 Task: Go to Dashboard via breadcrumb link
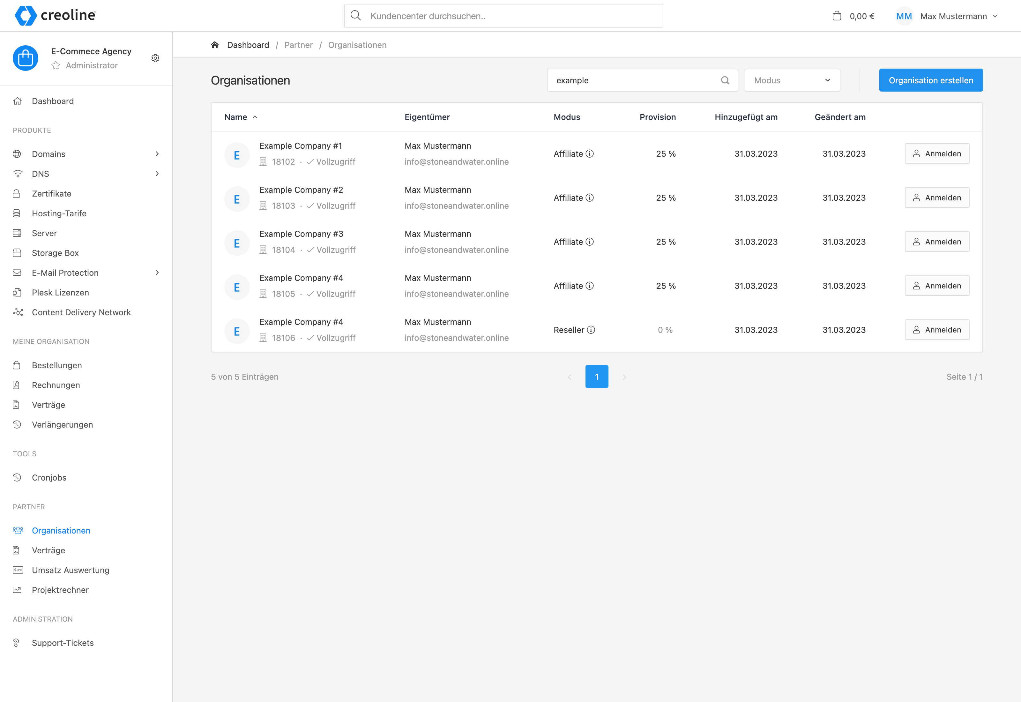pos(248,45)
